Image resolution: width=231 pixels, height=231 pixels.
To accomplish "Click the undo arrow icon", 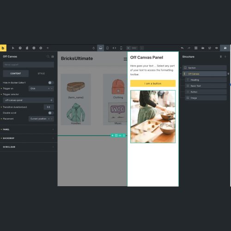I will point(182,48).
